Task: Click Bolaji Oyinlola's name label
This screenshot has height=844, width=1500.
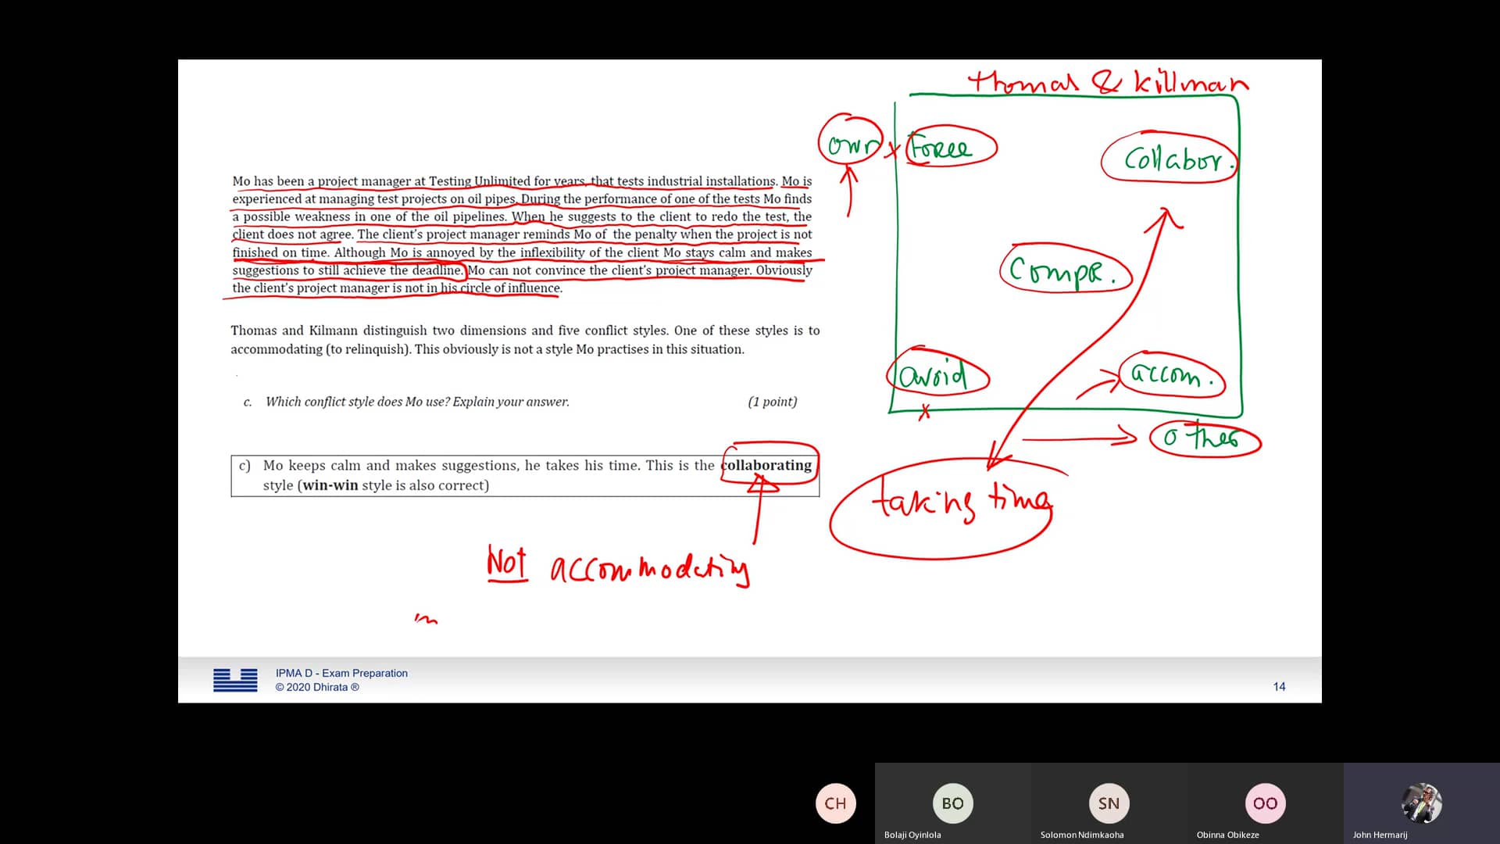Action: [x=912, y=835]
